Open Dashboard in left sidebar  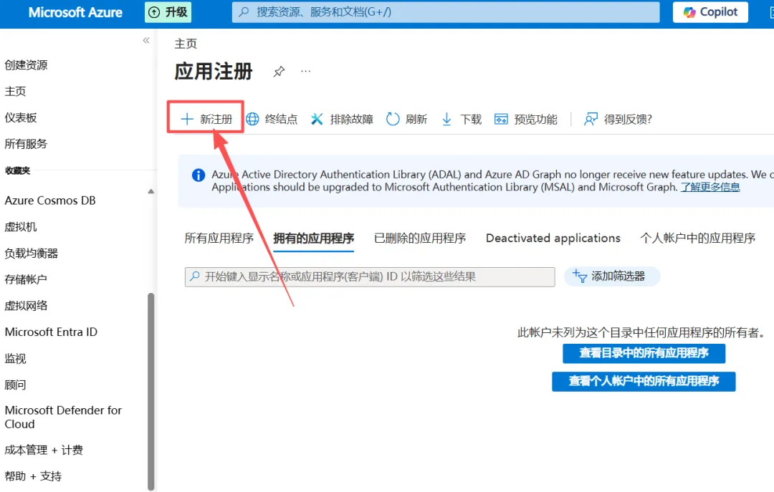(21, 117)
